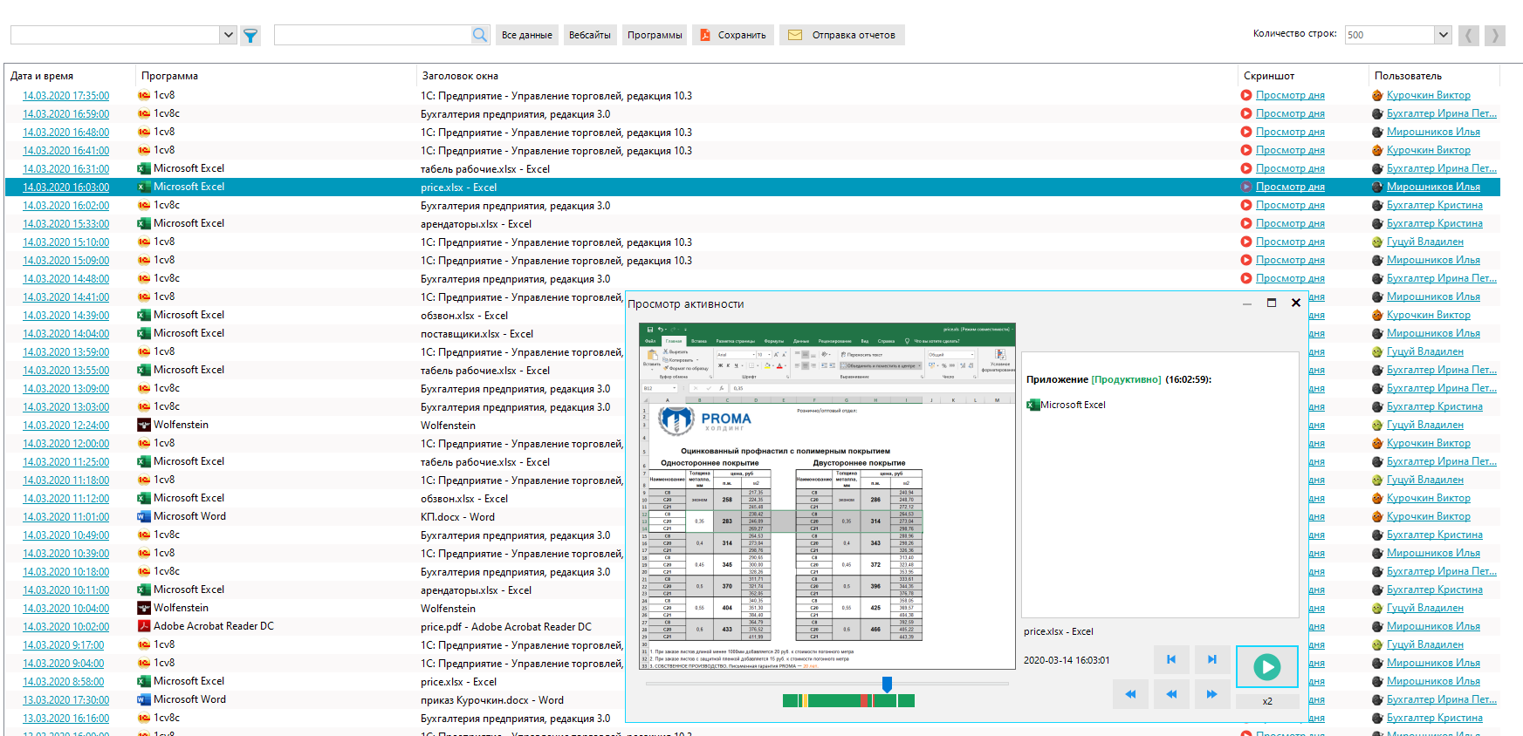
Task: Click red play icon in 15:10:00 row
Action: (x=1246, y=242)
